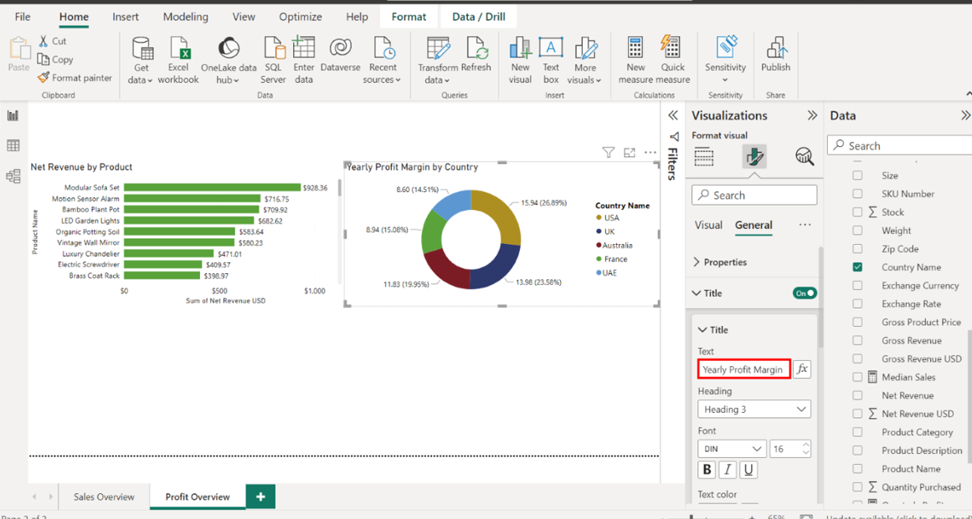Click the fx conditional formatting button
The image size is (972, 519).
[x=801, y=369]
